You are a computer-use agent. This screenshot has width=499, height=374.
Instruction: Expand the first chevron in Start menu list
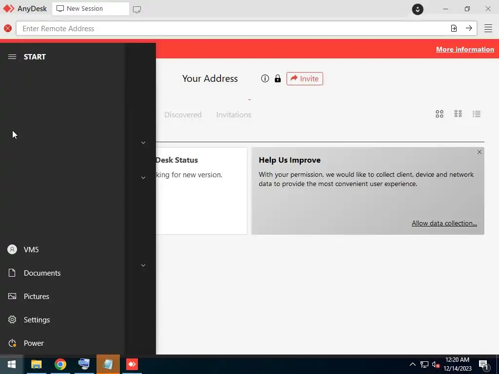(143, 143)
